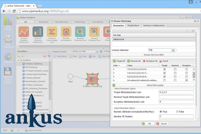Click the Certainty Factor based Sum icon
This screenshot has height=134, width=201.
52,32
